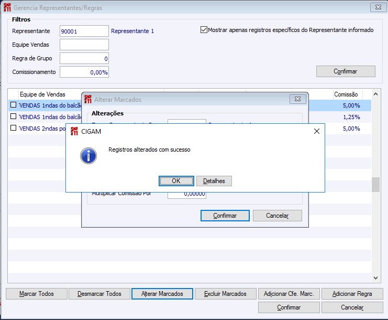Close the CIGAM message dialog with X
Screen dimensions: 388x320
(x=316, y=131)
